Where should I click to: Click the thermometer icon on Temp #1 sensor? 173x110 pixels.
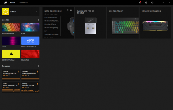coord(18,72)
